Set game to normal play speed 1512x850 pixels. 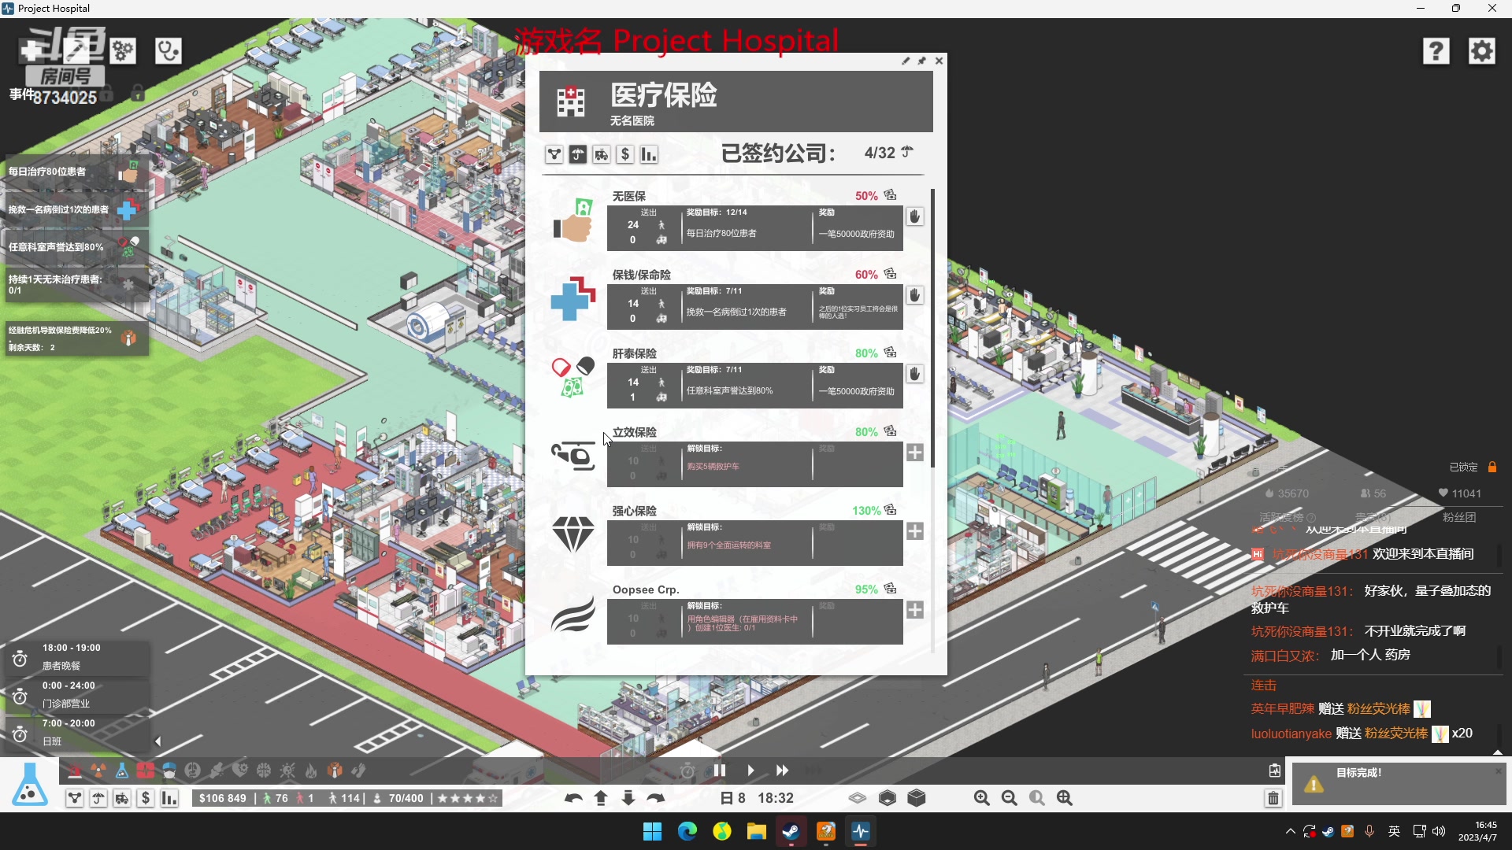(750, 771)
